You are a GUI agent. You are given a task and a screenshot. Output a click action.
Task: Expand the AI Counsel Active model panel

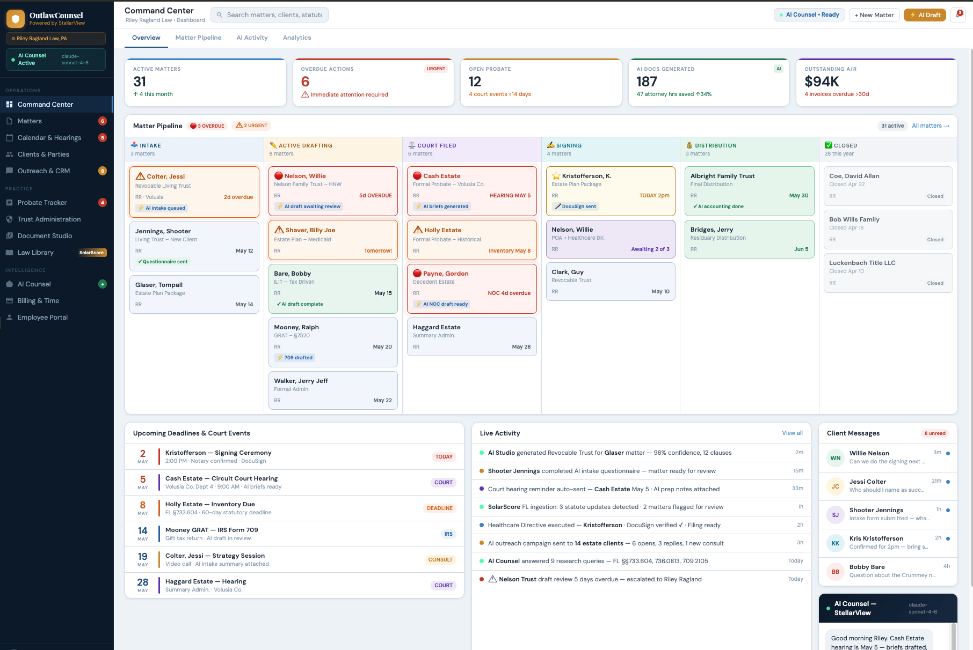coord(56,60)
